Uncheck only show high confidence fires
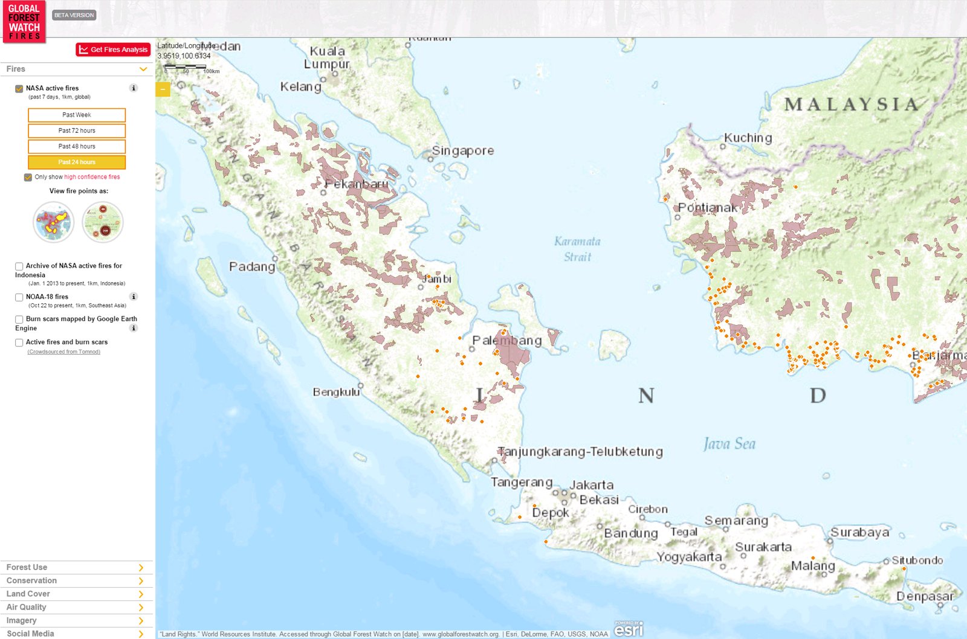This screenshot has width=967, height=639. [x=28, y=177]
